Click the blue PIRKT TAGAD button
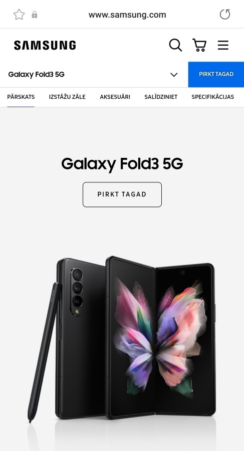Viewport: 244px width, 451px height. pyautogui.click(x=216, y=74)
